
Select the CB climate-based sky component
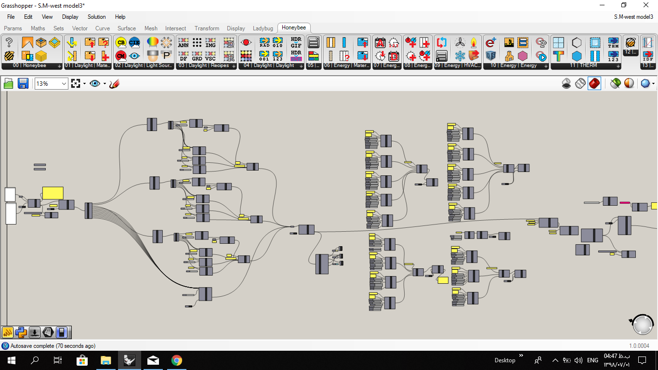tap(121, 43)
